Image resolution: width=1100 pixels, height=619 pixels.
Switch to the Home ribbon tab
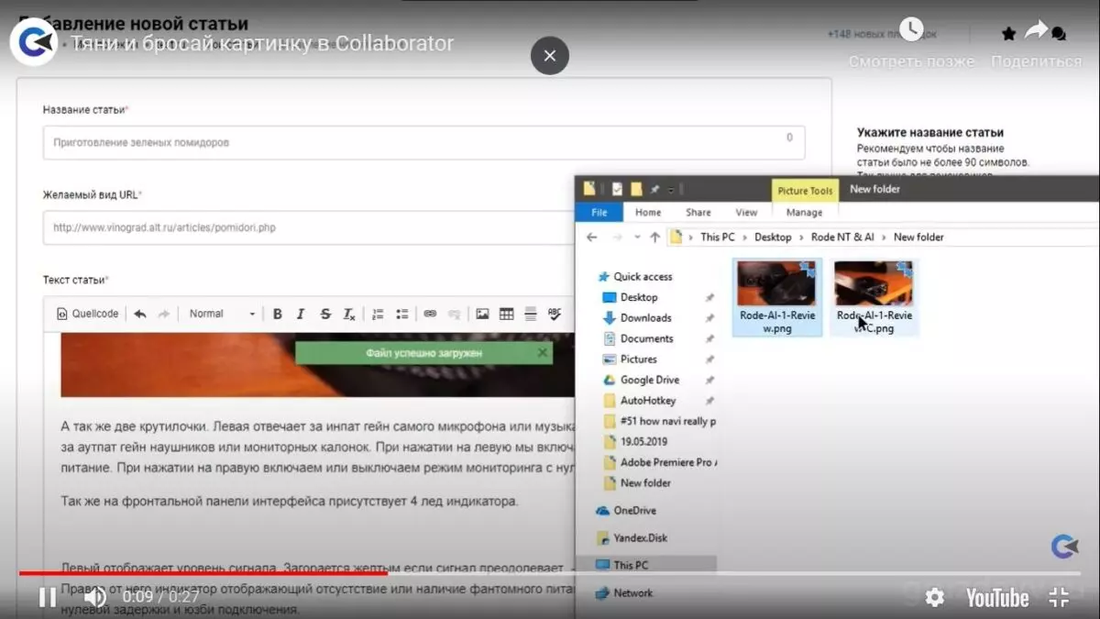tap(648, 212)
